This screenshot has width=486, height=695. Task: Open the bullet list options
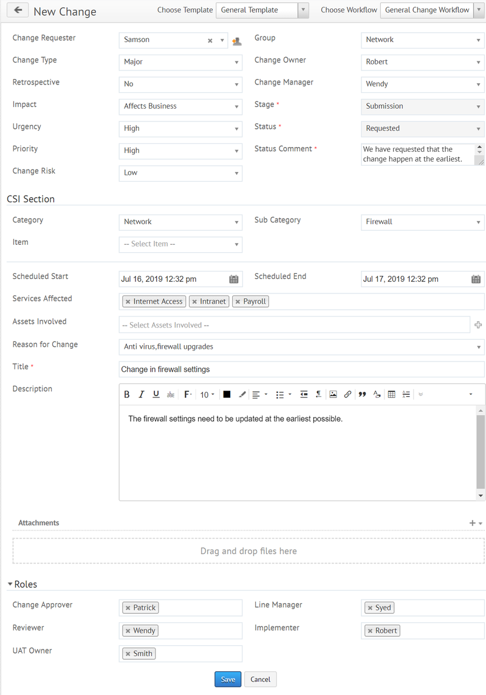point(284,394)
